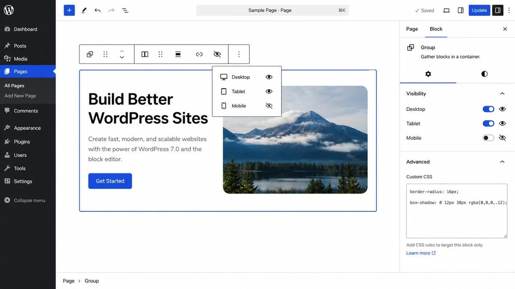Viewport: 515px width, 289px height.
Task: Click the sidebar eye icon beside Desktop
Action: click(503, 109)
